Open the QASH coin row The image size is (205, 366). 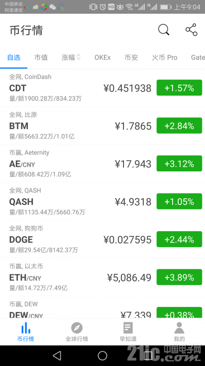click(102, 201)
